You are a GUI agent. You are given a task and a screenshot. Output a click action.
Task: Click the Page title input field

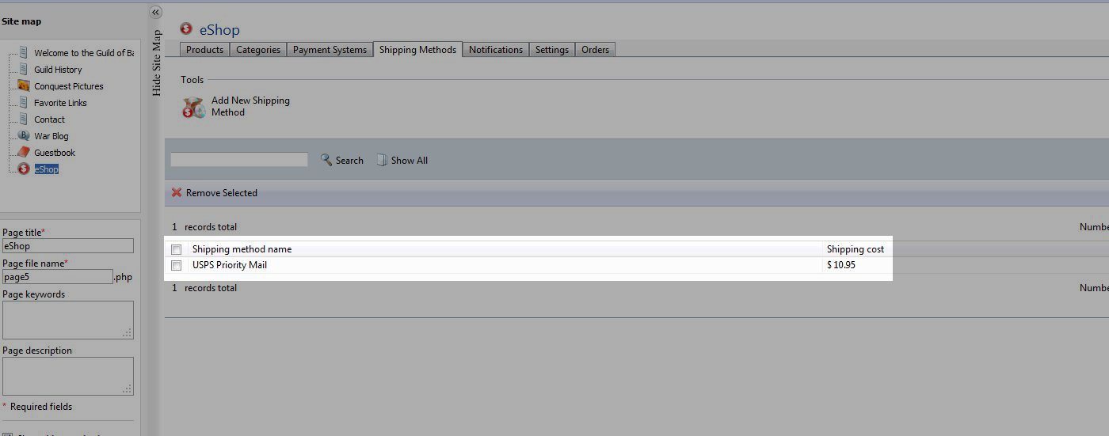(x=67, y=246)
